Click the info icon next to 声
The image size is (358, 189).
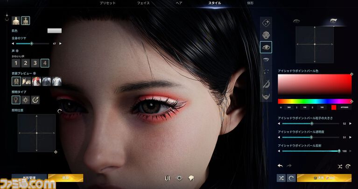17,51
